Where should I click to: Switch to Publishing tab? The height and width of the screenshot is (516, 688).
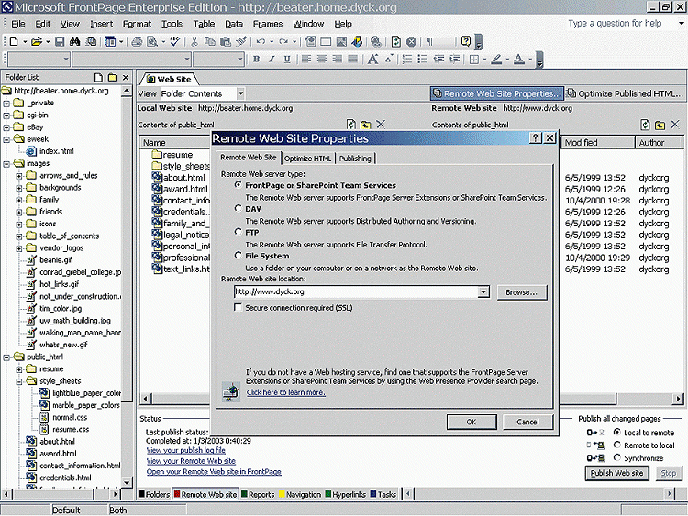point(355,159)
